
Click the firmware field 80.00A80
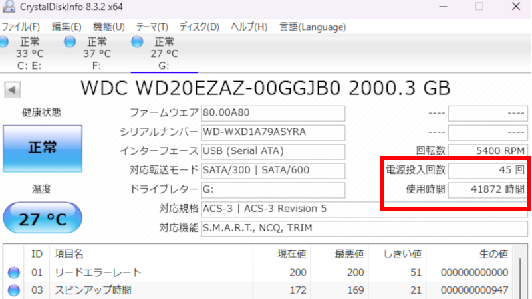[273, 113]
